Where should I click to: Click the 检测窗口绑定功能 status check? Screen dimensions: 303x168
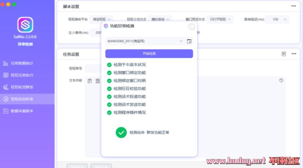(x=109, y=73)
